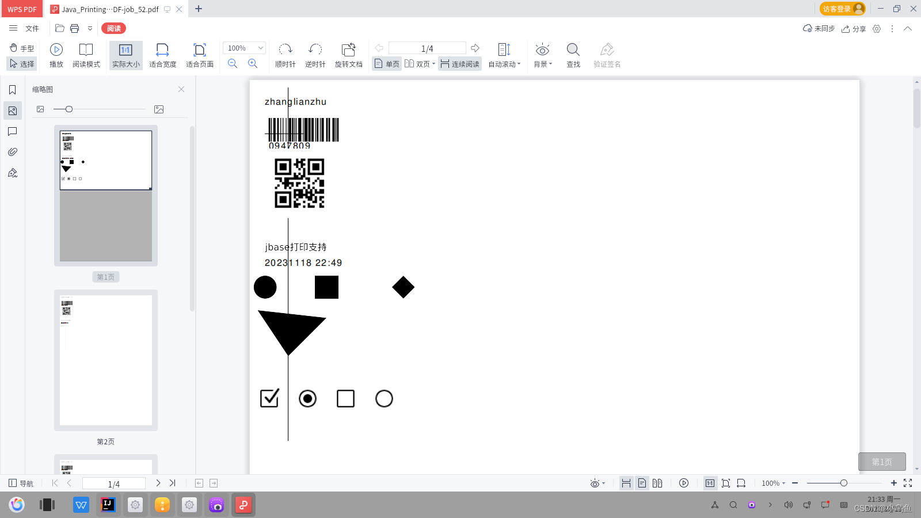Jump to first page in status bar
This screenshot has height=518, width=921.
click(x=55, y=483)
